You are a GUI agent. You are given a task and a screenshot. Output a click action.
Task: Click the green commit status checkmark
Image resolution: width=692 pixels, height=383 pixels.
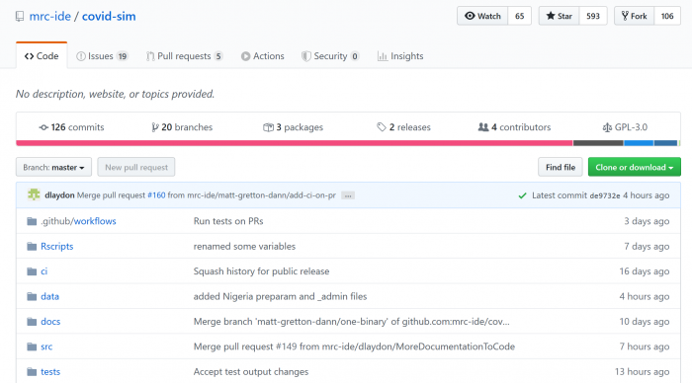(522, 195)
